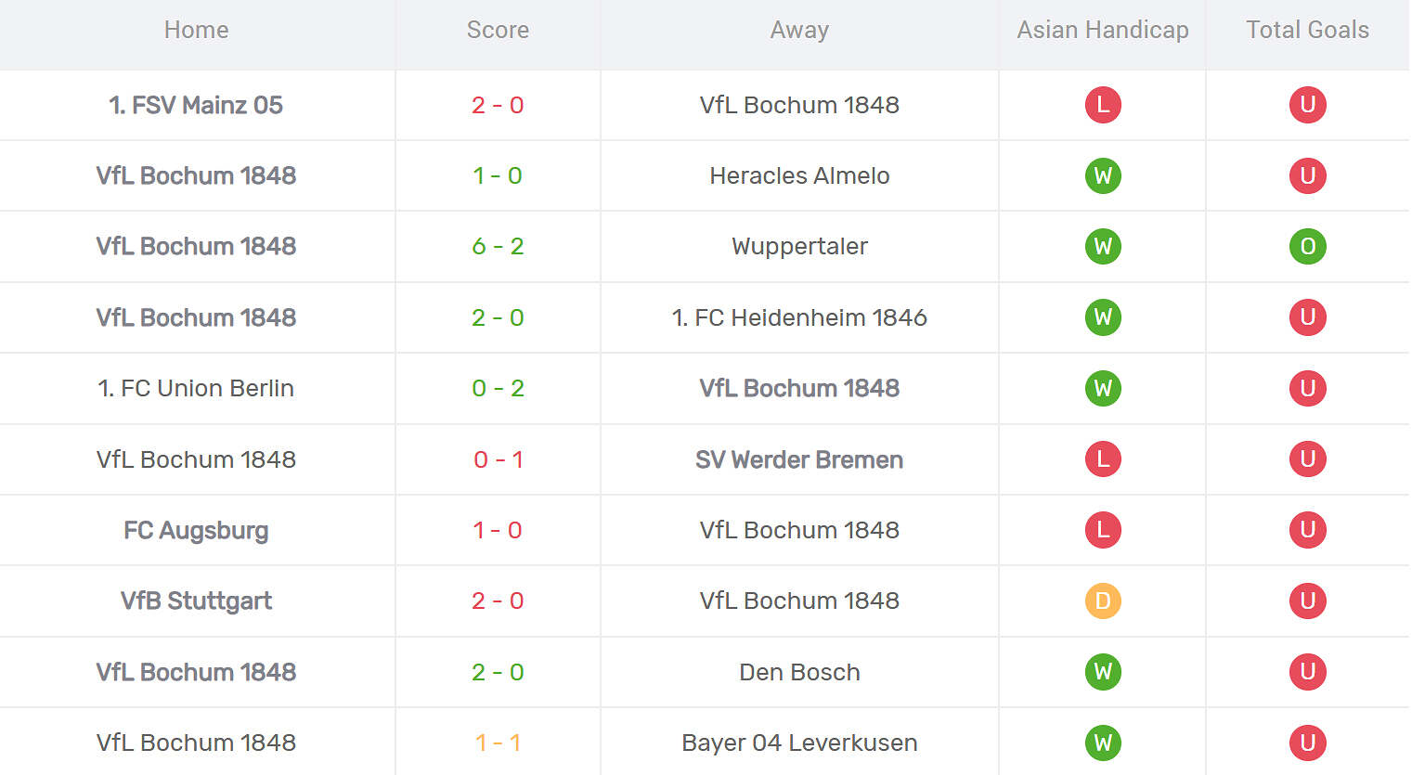This screenshot has height=775, width=1412.
Task: Click the W handicap badge in Union Berlin row
Action: coord(1103,388)
